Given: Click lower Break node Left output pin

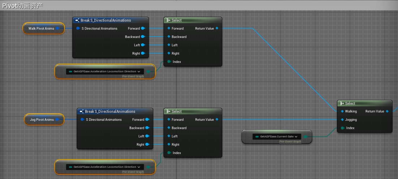Looking at the screenshot, I should pos(147,136).
